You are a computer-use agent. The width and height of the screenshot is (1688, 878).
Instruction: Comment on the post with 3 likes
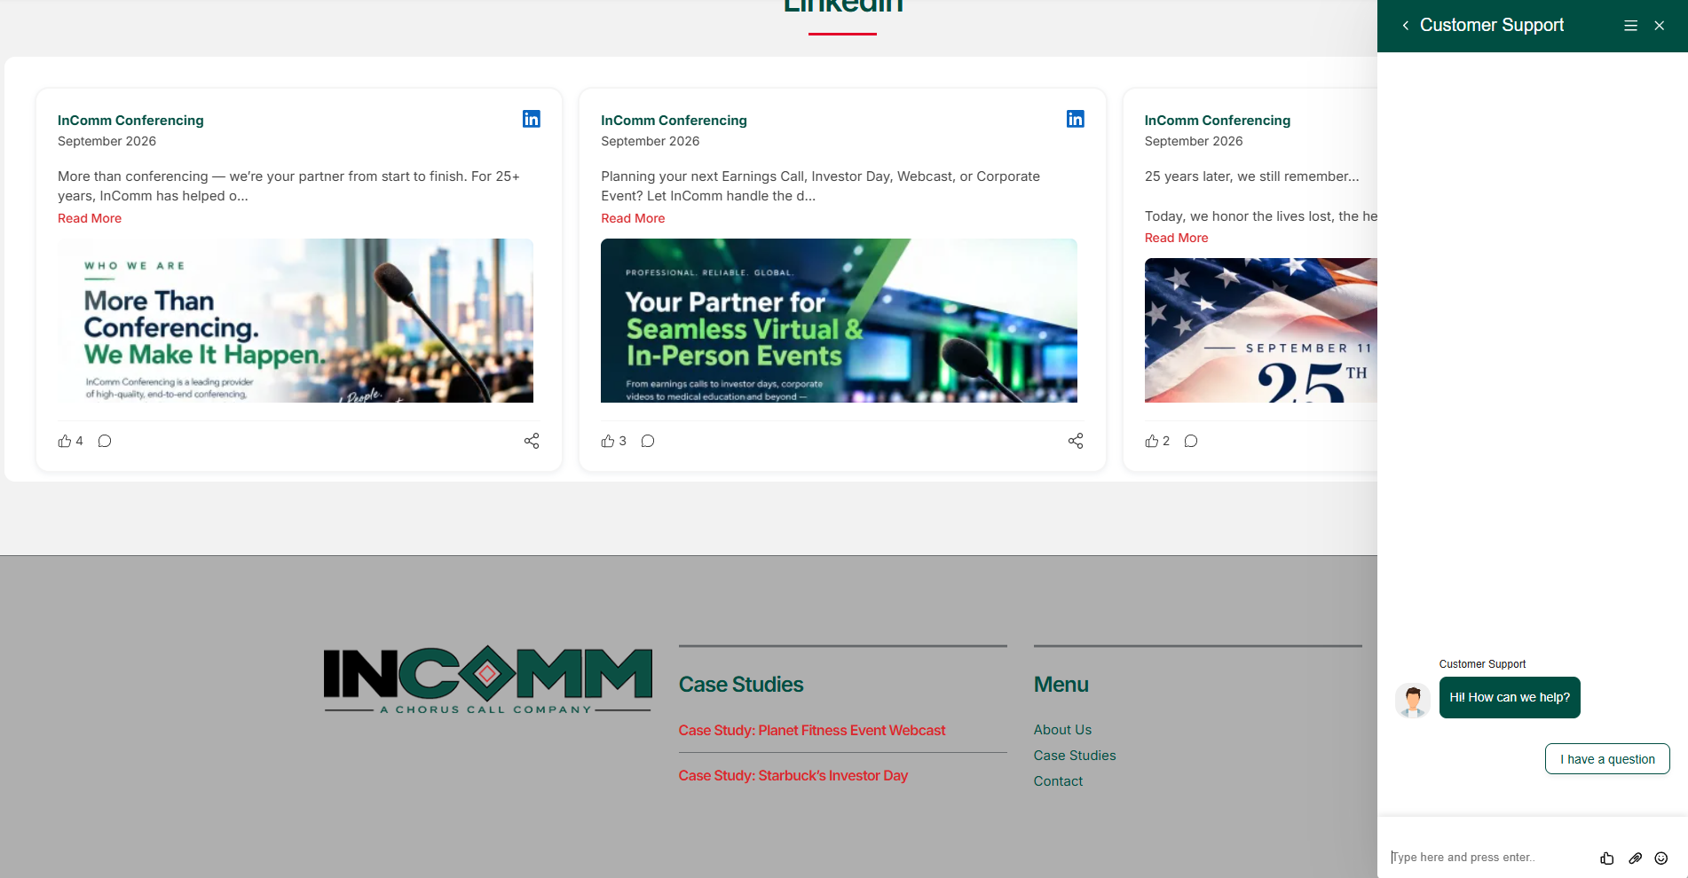(x=648, y=441)
